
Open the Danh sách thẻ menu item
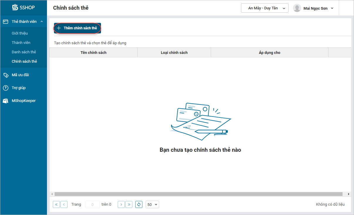point(24,52)
